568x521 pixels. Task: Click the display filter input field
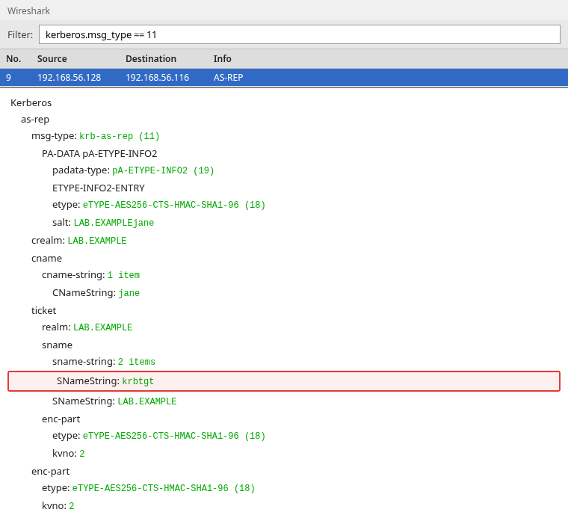(300, 34)
